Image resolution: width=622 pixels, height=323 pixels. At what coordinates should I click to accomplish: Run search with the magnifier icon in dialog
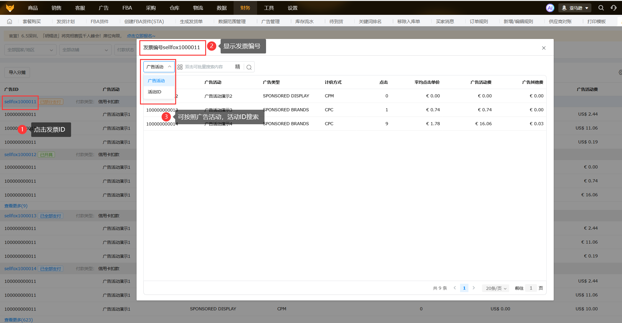(x=249, y=67)
